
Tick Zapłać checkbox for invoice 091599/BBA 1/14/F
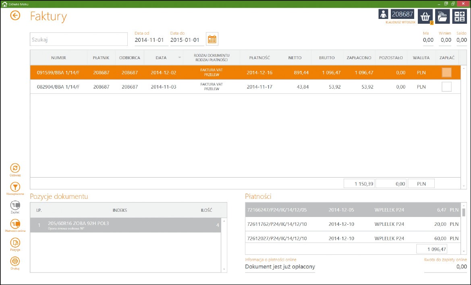point(446,72)
